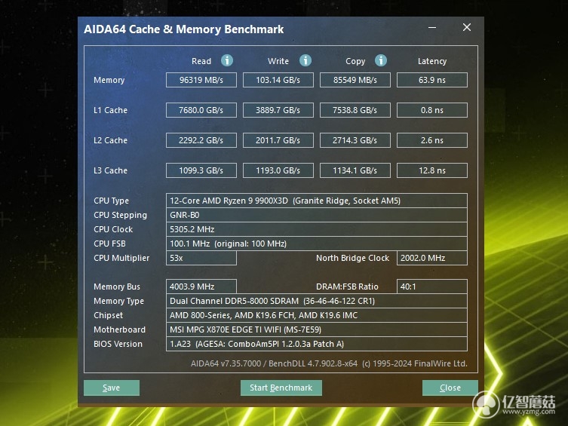Select Memory Copy value 85549 MB/s
Viewport: 568px width, 426px height.
[355, 80]
